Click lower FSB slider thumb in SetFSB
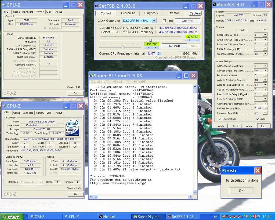Screen dimensions: 275x220 (x=123, y=47)
